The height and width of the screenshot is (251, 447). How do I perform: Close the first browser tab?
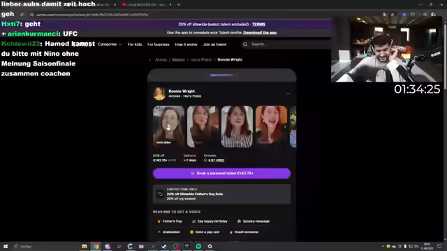point(115,5)
